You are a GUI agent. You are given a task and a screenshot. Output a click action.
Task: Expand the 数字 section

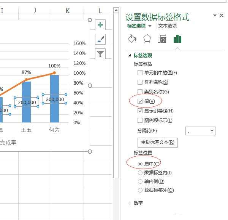130,203
